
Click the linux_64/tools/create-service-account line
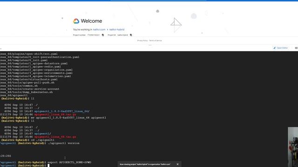(29, 89)
